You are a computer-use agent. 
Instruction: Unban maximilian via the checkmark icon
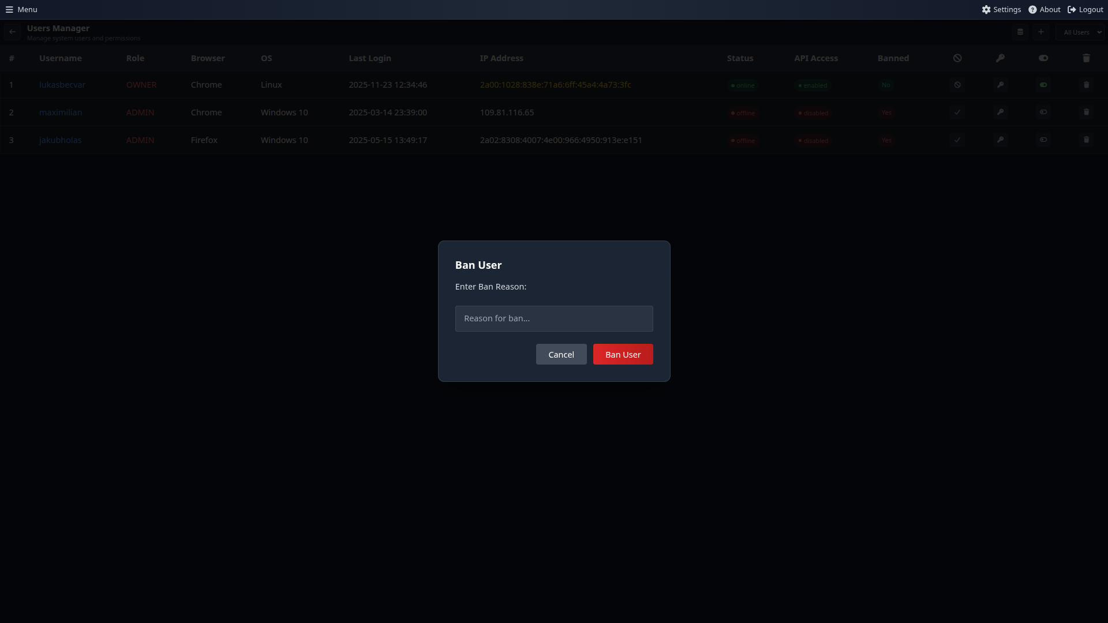pos(957,112)
